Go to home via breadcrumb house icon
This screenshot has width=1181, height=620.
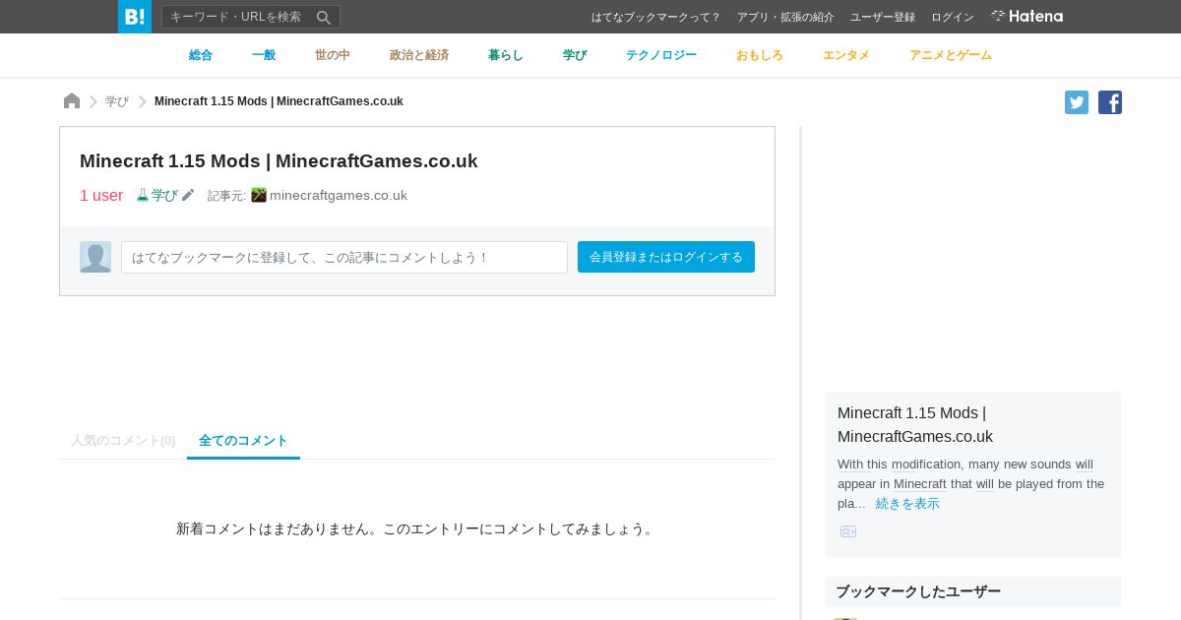click(x=72, y=101)
